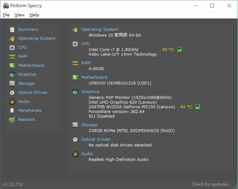Click the Generic PnP Monitor line
This screenshot has height=189, width=238.
pos(130,97)
